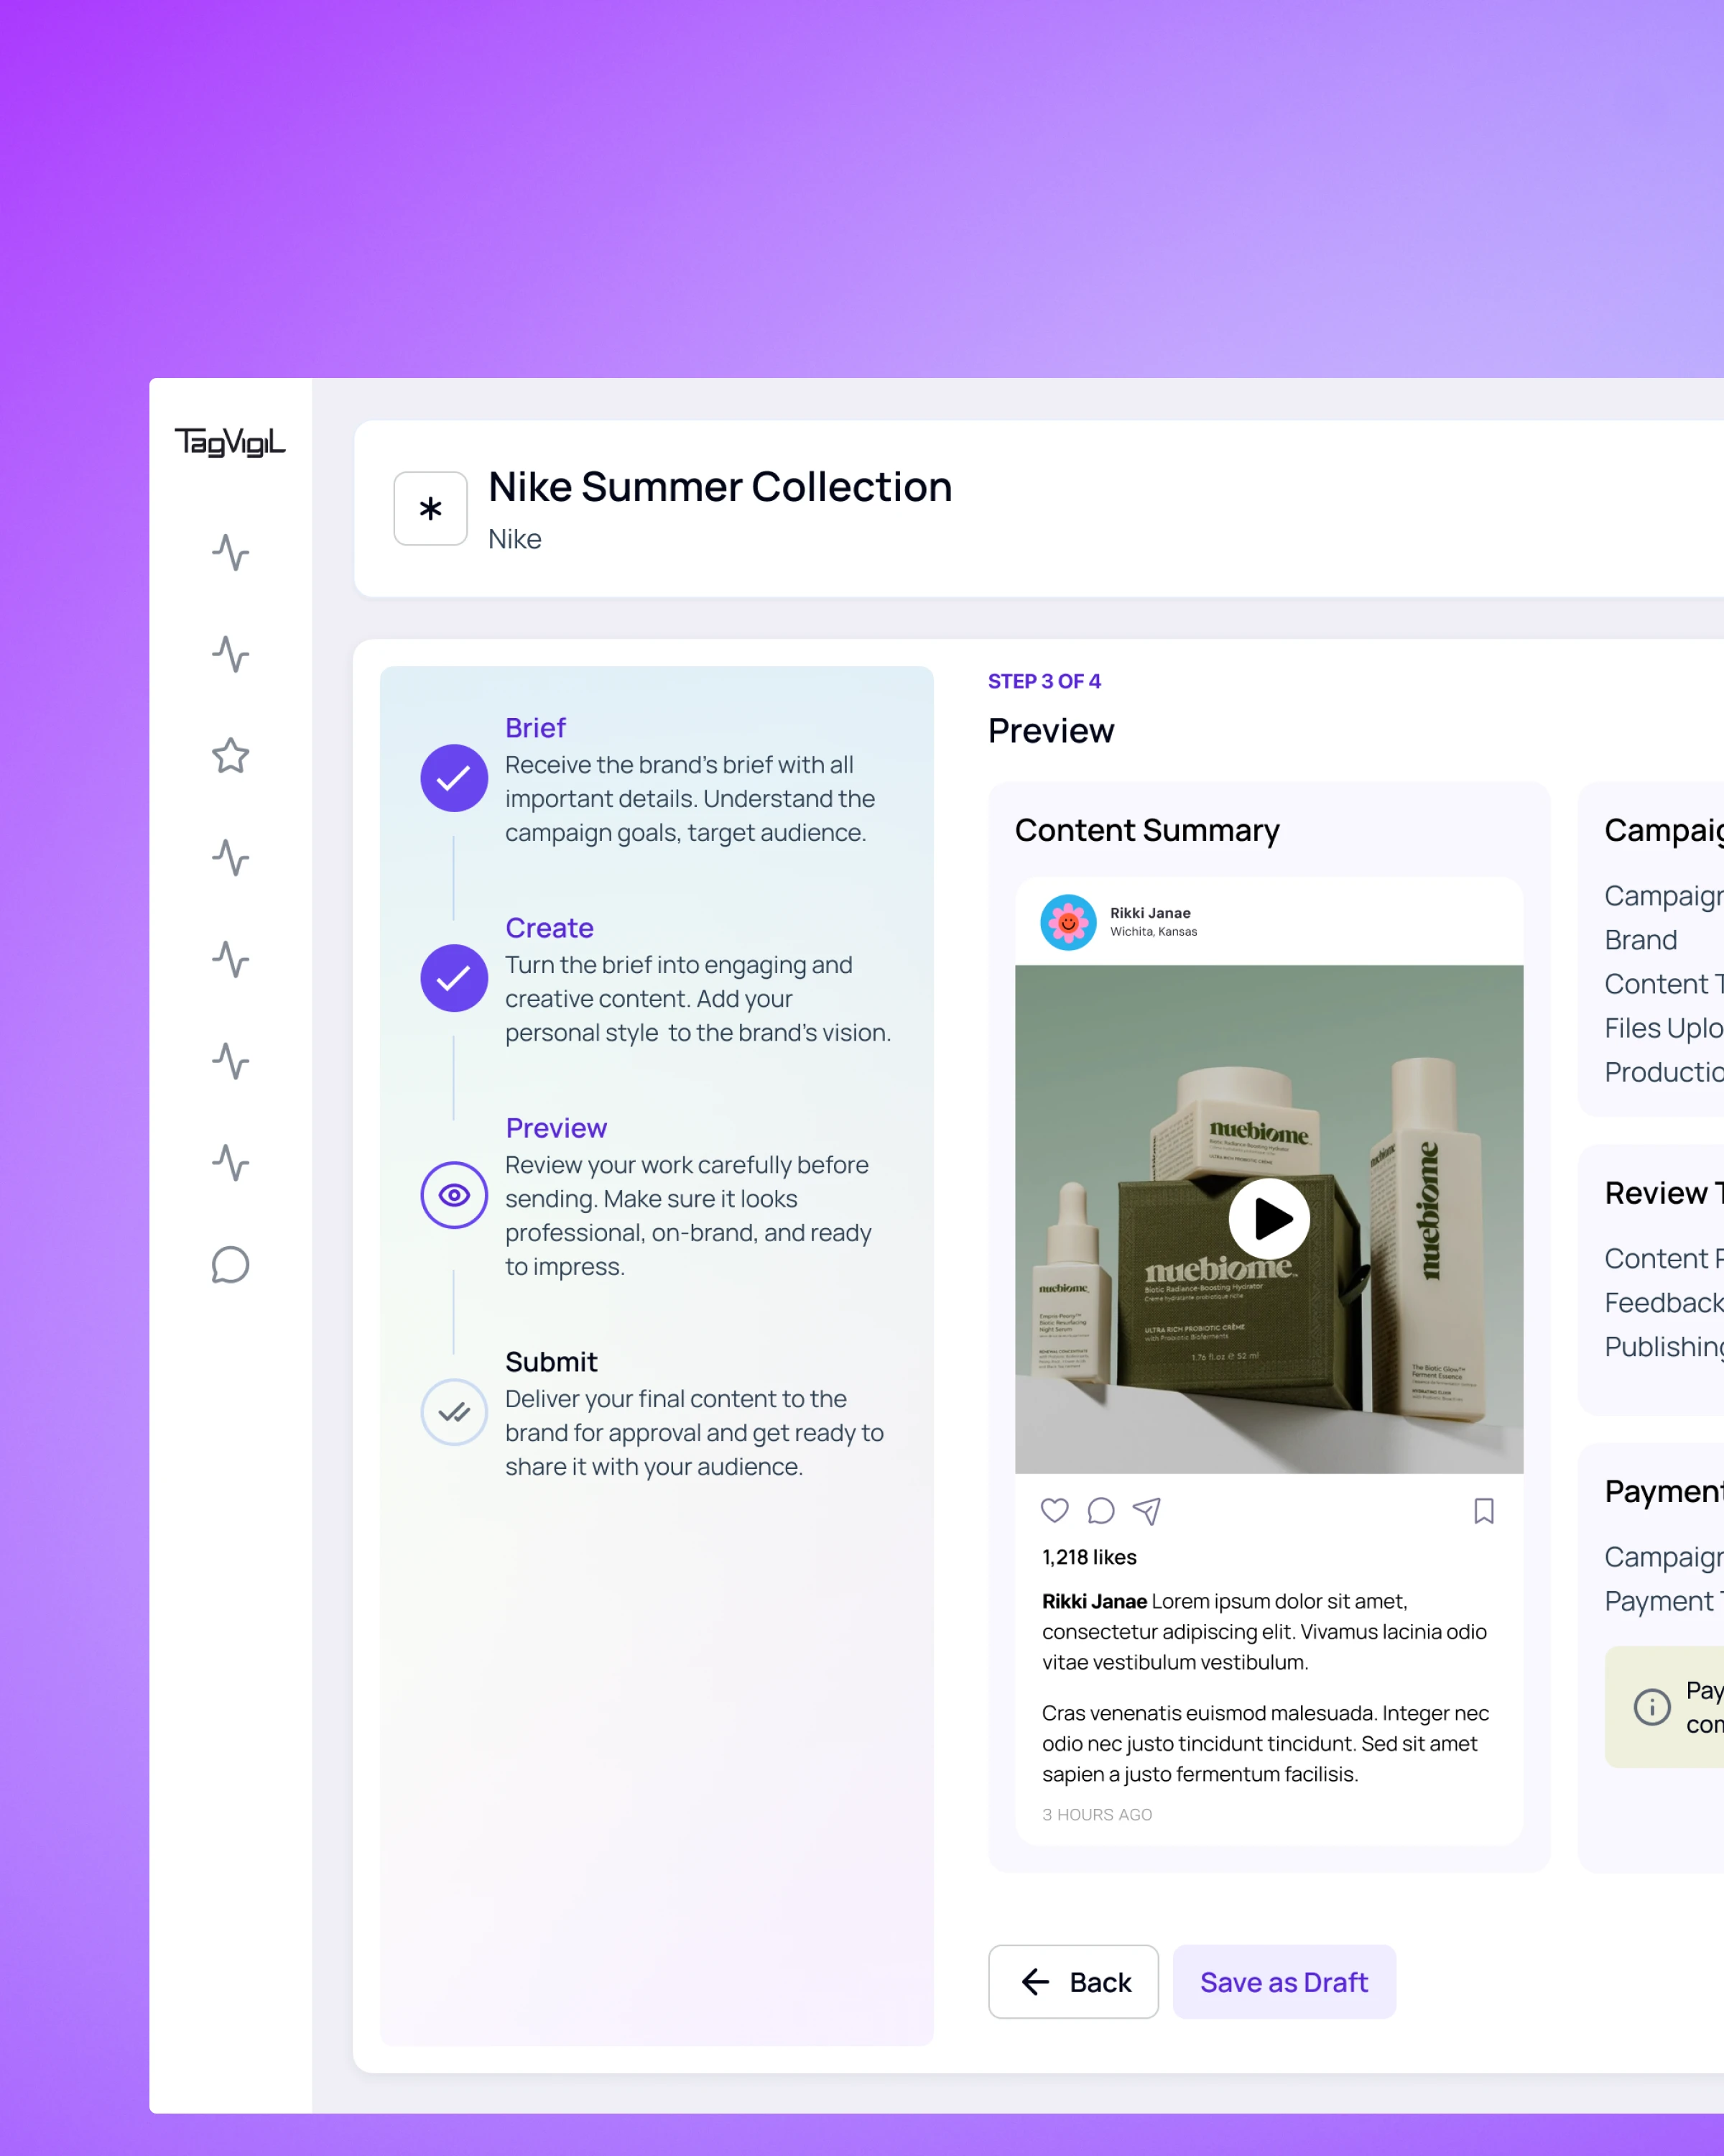1724x2156 pixels.
Task: Click the Back button
Action: (x=1073, y=1982)
